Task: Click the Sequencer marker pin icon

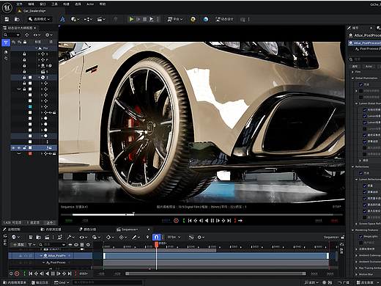Action: click(x=147, y=237)
